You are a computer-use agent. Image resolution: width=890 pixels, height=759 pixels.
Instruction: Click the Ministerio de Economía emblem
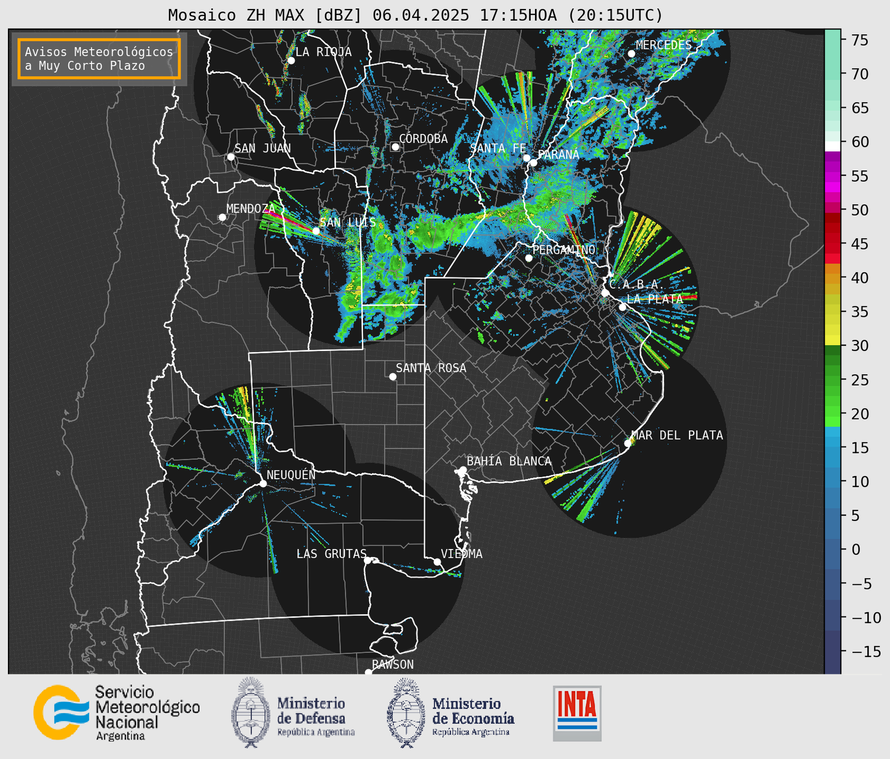pos(406,712)
